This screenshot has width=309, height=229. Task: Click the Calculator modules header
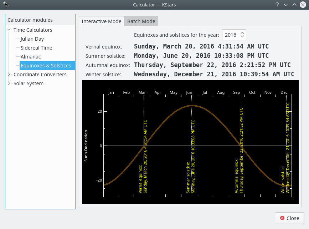pos(30,20)
